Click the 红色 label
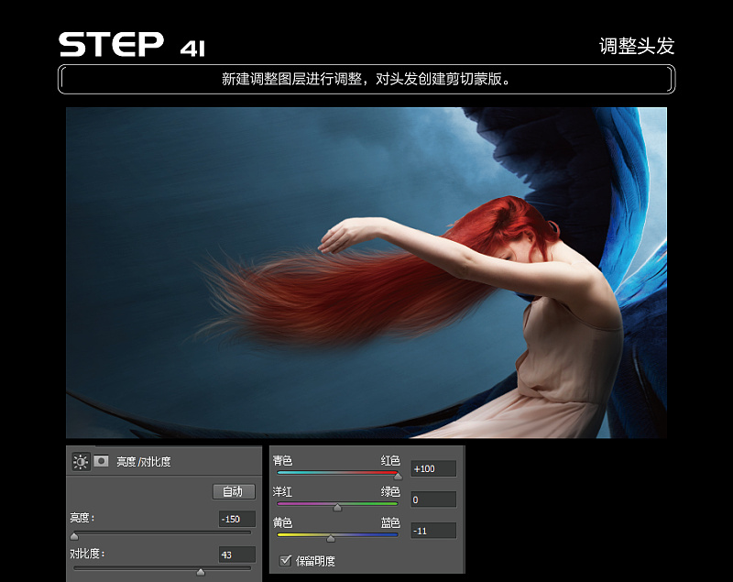The height and width of the screenshot is (582, 733). tap(390, 461)
